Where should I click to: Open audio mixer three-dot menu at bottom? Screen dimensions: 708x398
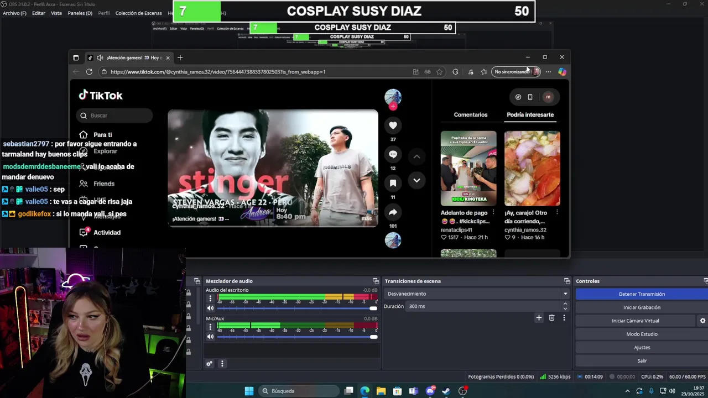point(222,364)
